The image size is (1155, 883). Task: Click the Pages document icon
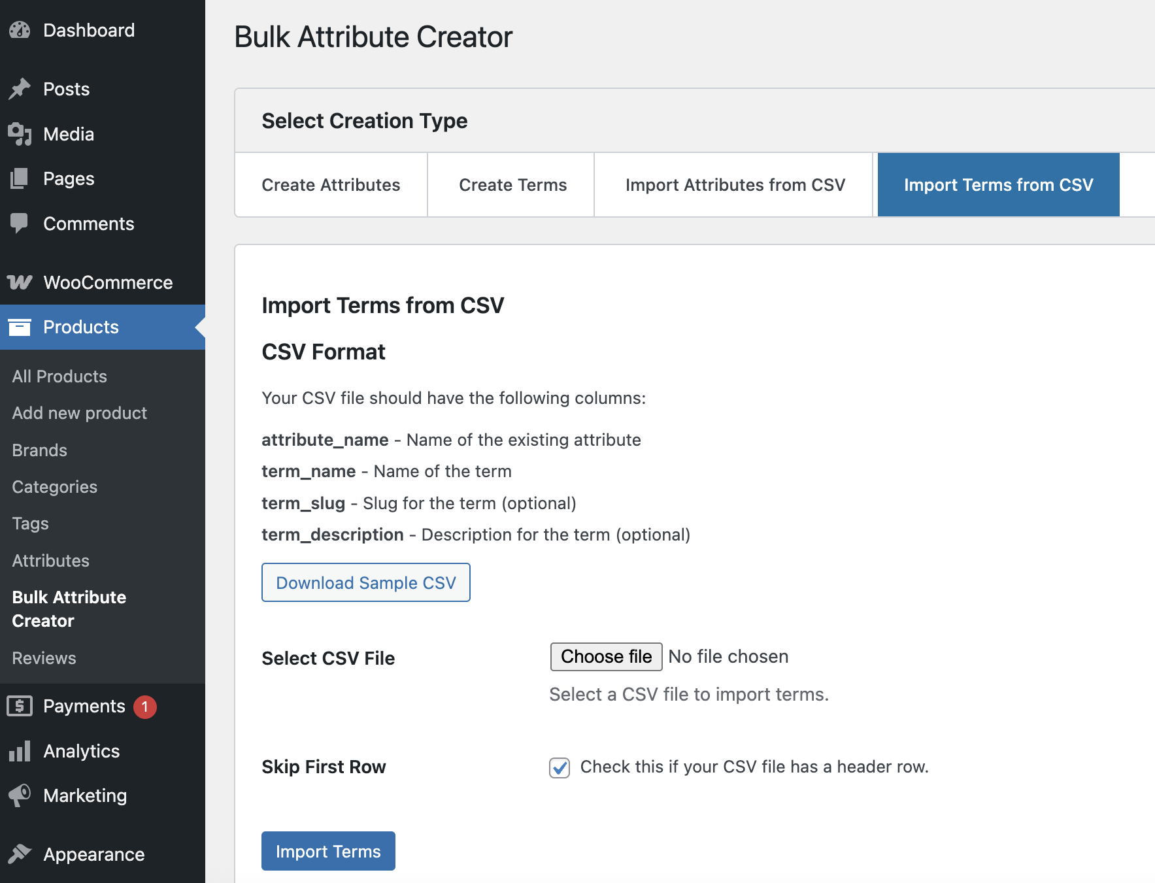(x=20, y=178)
